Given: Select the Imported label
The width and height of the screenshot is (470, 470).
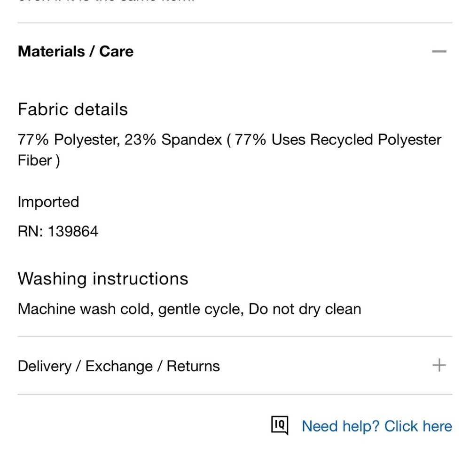Looking at the screenshot, I should pos(48,202).
